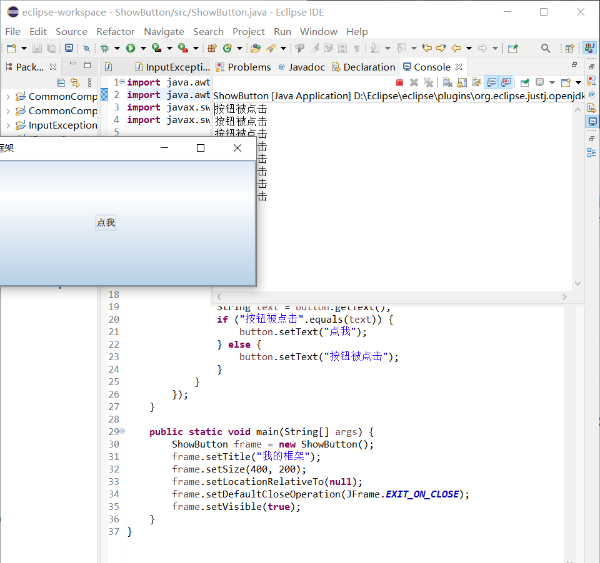The image size is (600, 563).
Task: Open the Project menu
Action: click(249, 31)
